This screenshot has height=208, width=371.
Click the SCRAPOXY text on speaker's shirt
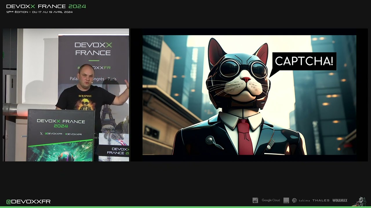coord(85,96)
